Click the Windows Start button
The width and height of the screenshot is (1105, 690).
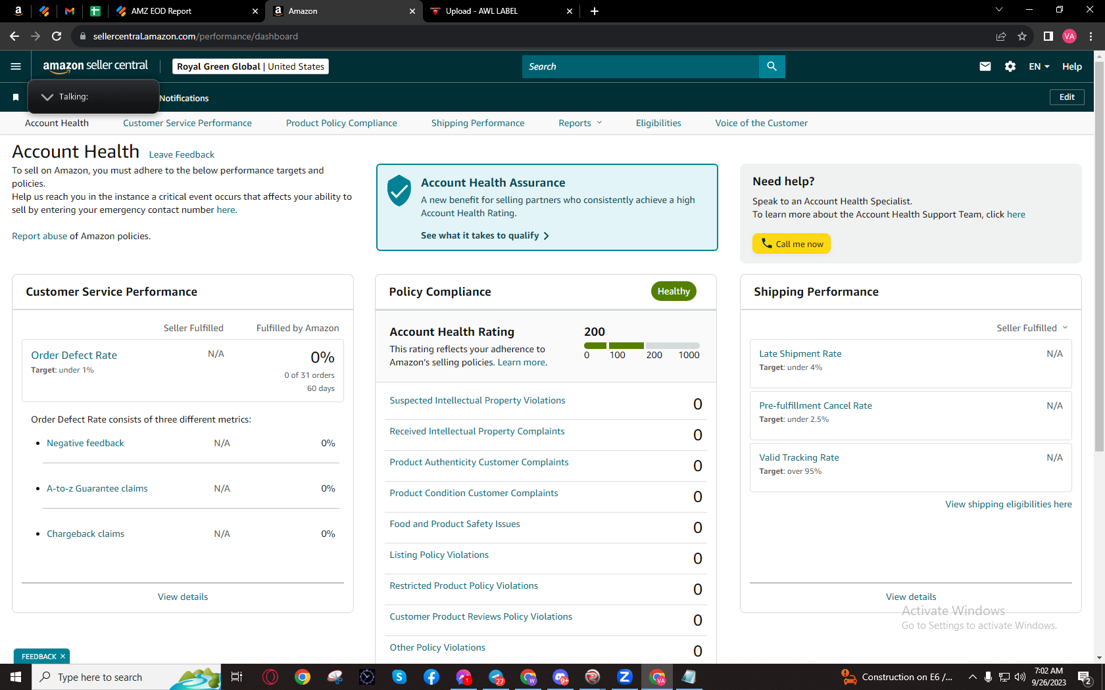(16, 677)
